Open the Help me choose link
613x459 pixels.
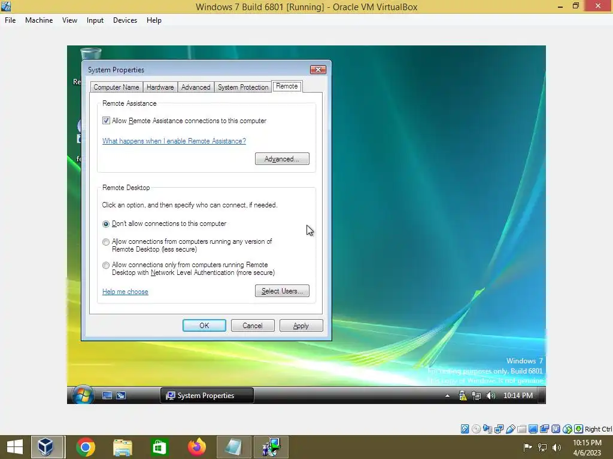tap(125, 292)
